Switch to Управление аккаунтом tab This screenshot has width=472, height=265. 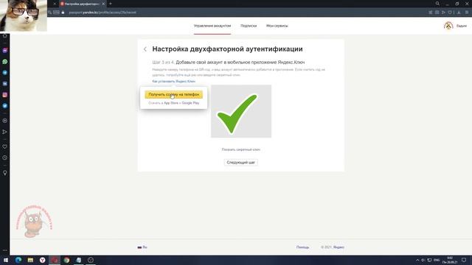click(x=212, y=26)
